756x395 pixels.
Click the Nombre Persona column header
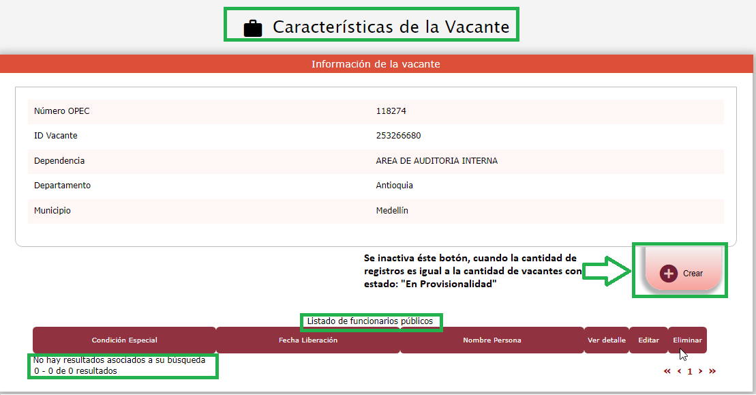click(492, 340)
